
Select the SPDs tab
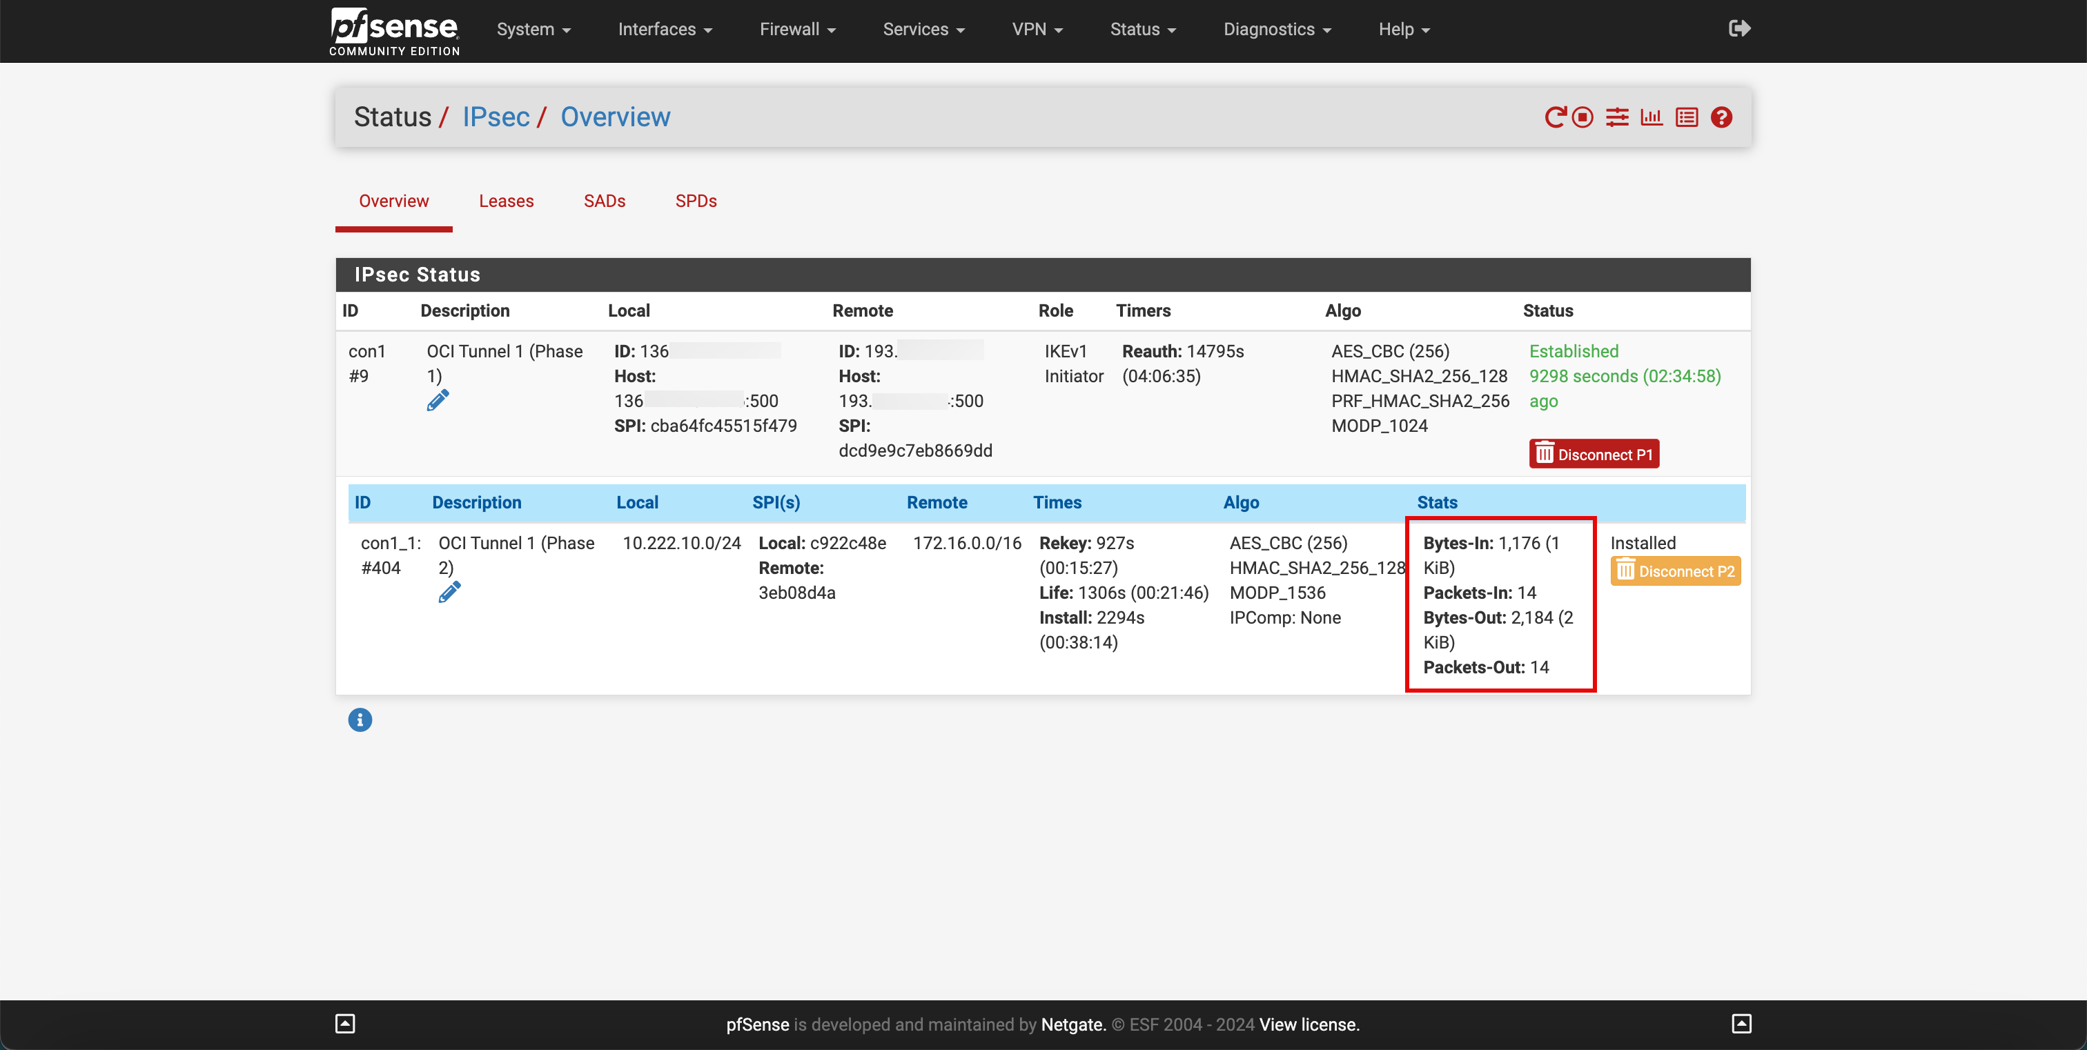click(696, 201)
